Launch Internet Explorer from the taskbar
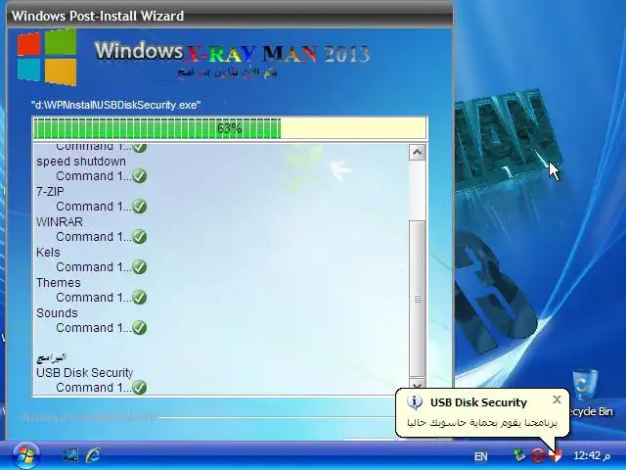 coord(93,455)
